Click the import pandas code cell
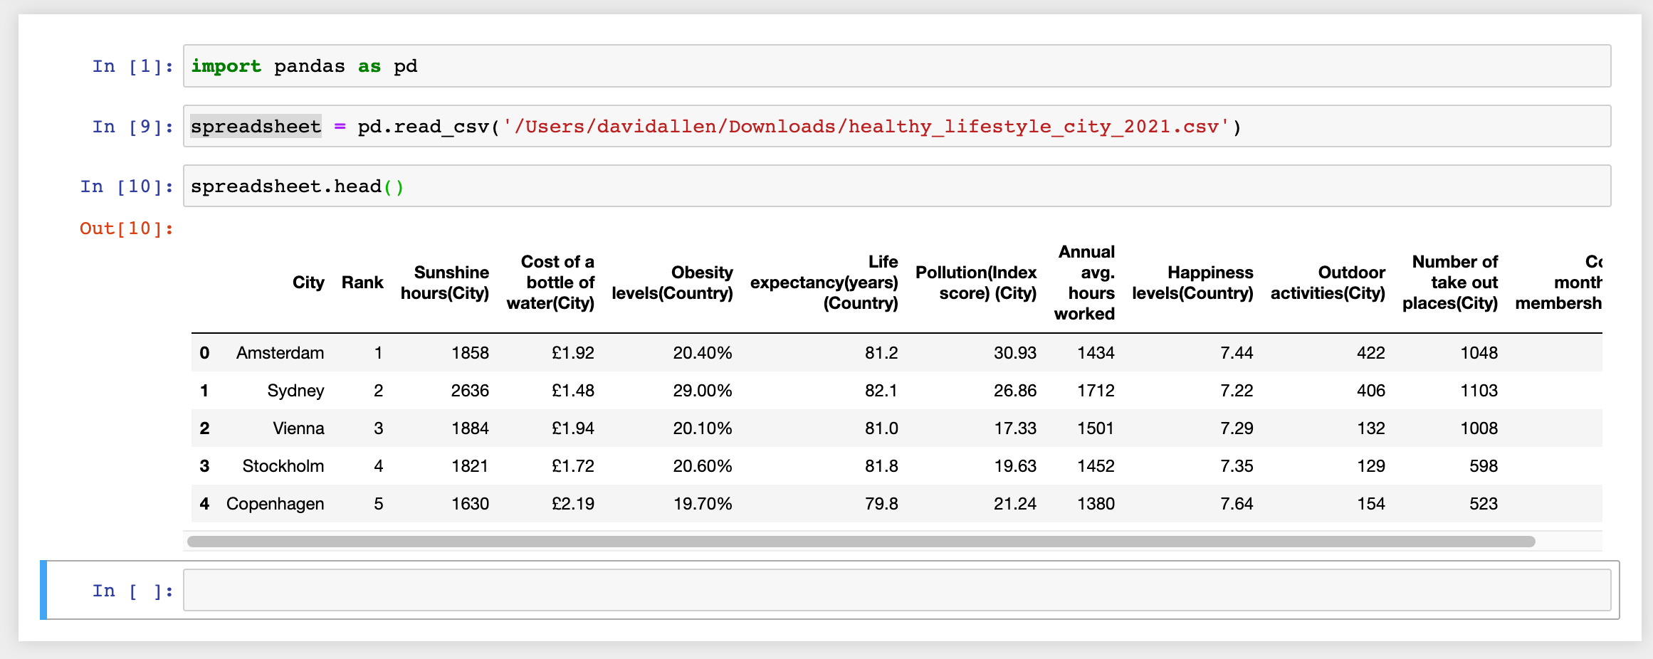Viewport: 1653px width, 659px height. [x=897, y=66]
